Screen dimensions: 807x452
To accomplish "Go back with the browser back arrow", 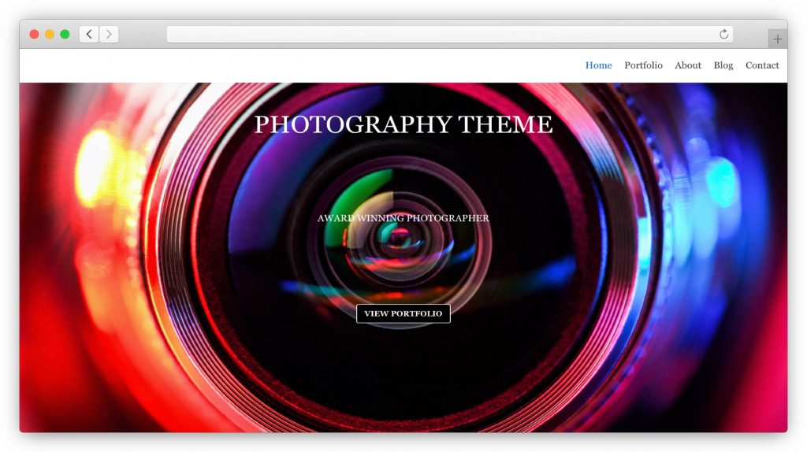I will pos(89,35).
